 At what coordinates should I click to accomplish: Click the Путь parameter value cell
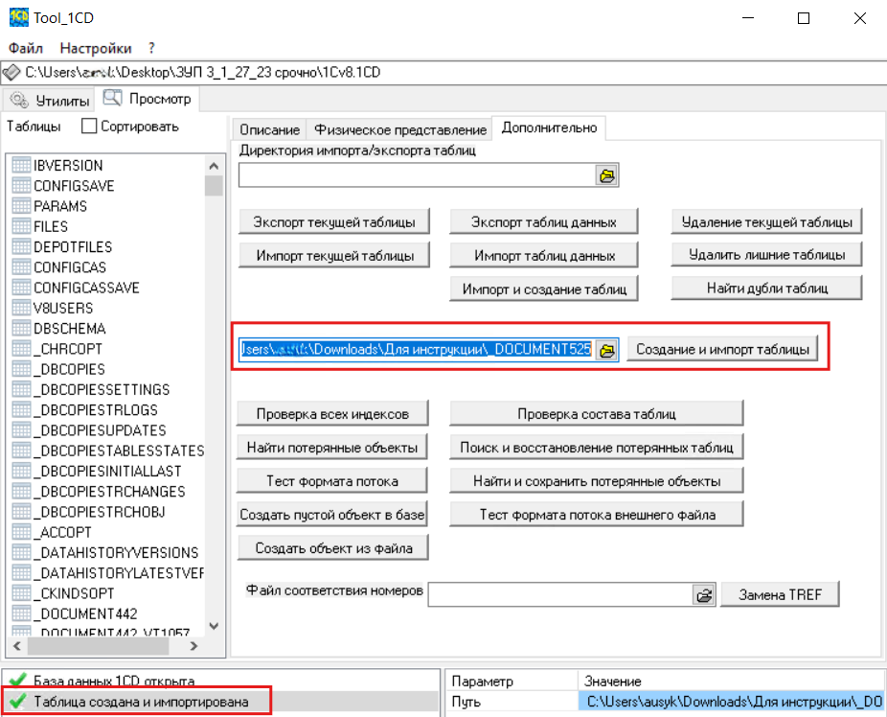pos(732,702)
